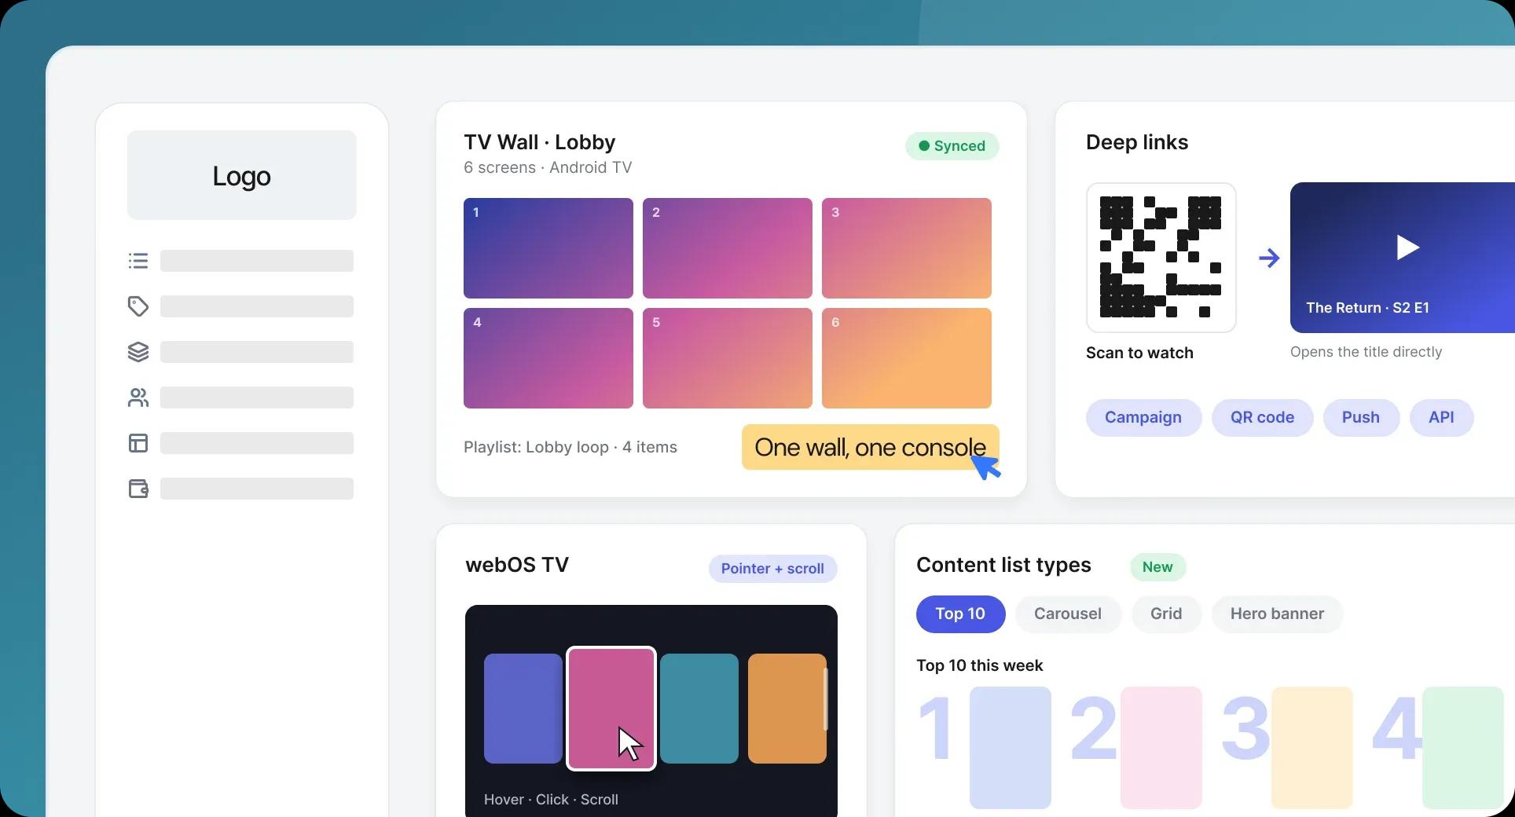Viewport: 1515px width, 817px height.
Task: Click the Pointer + scroll badge
Action: coord(772,569)
